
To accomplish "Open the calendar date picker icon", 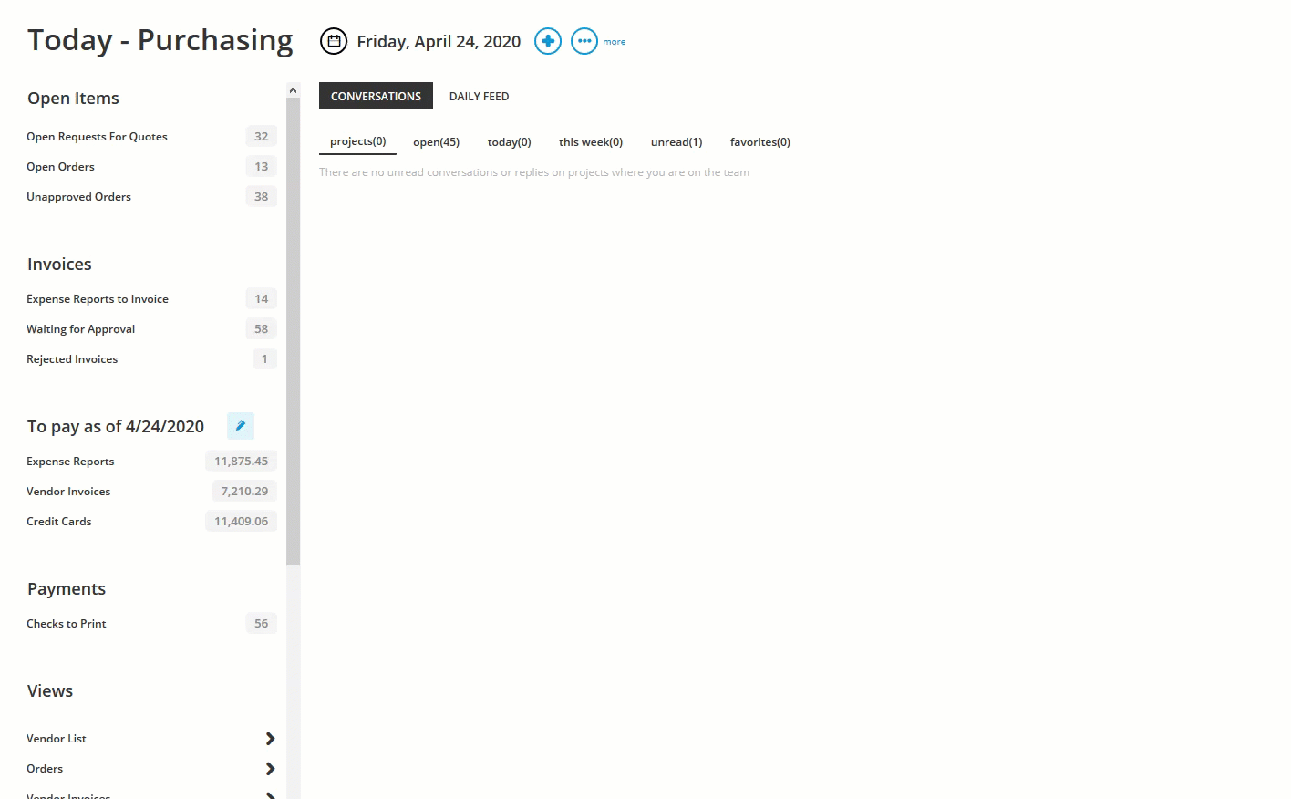I will 334,41.
